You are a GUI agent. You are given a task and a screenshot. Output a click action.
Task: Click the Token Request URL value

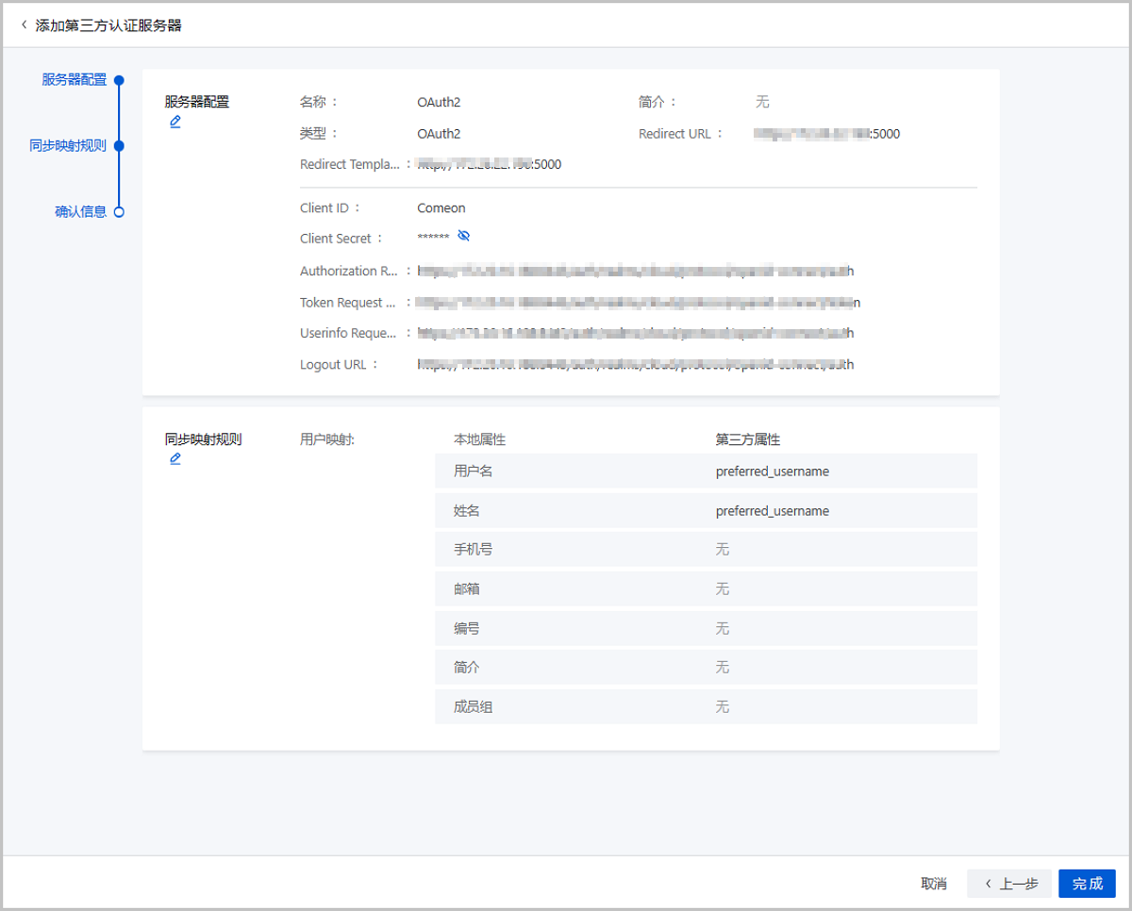point(639,303)
